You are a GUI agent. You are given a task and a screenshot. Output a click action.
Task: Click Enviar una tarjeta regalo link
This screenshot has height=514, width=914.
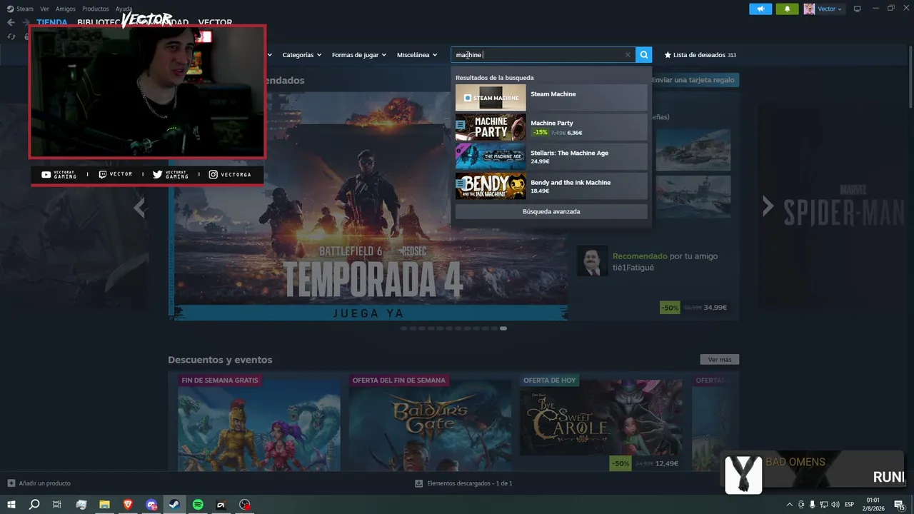(x=693, y=80)
